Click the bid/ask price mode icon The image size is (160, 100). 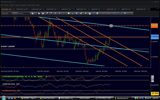coord(14,14)
